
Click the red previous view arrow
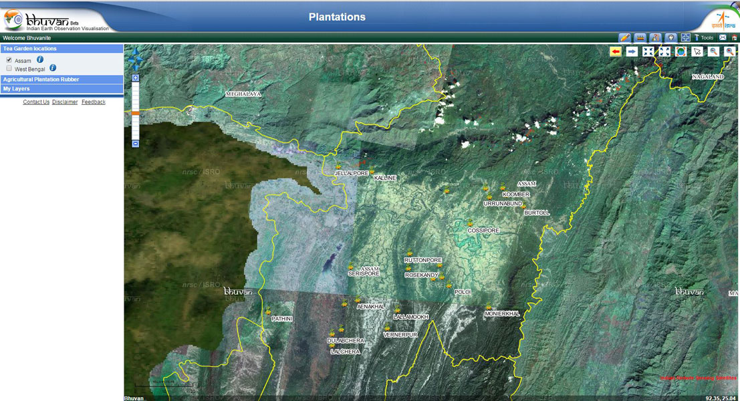point(616,51)
